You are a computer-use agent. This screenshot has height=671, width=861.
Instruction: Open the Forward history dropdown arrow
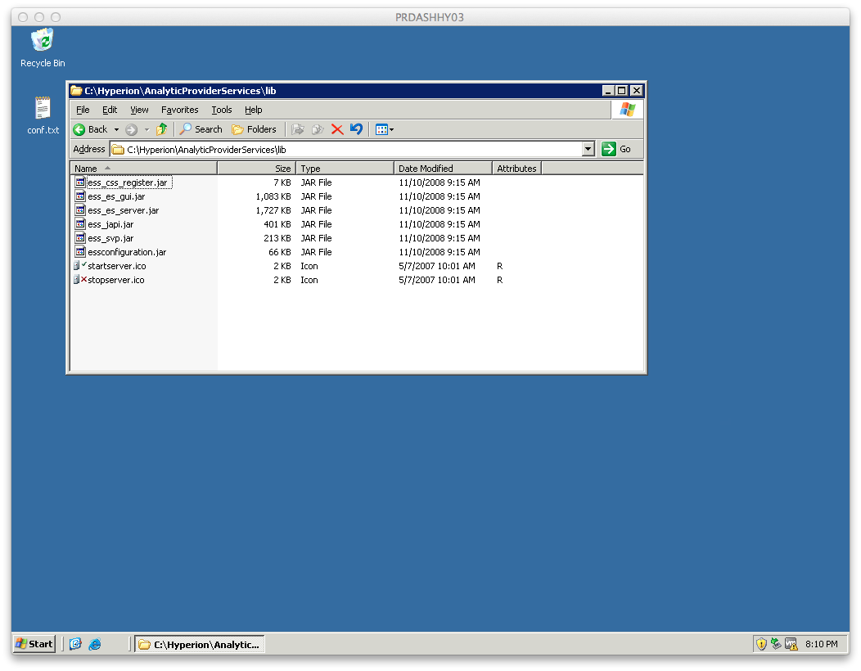click(x=147, y=129)
